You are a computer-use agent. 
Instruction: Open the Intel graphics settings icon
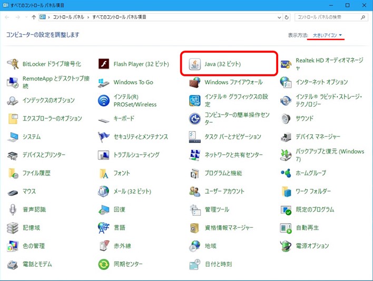pos(195,101)
